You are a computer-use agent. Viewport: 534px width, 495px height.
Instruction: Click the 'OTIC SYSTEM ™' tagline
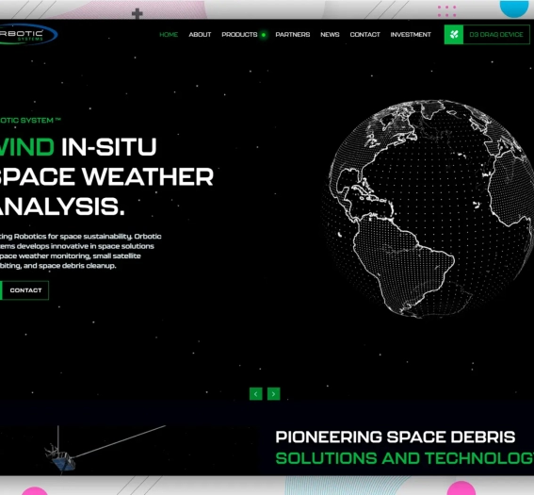click(30, 121)
